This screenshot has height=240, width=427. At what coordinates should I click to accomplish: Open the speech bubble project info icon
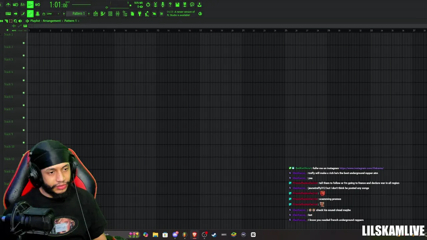192,5
